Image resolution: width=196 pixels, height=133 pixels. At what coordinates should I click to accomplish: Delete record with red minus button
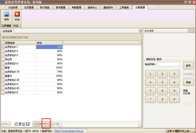(47, 124)
